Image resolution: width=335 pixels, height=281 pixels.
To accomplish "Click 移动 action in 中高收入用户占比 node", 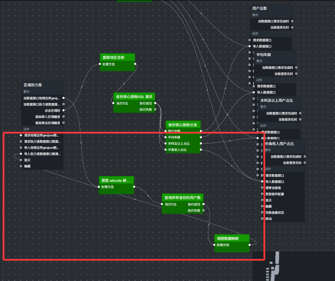I will point(268,219).
